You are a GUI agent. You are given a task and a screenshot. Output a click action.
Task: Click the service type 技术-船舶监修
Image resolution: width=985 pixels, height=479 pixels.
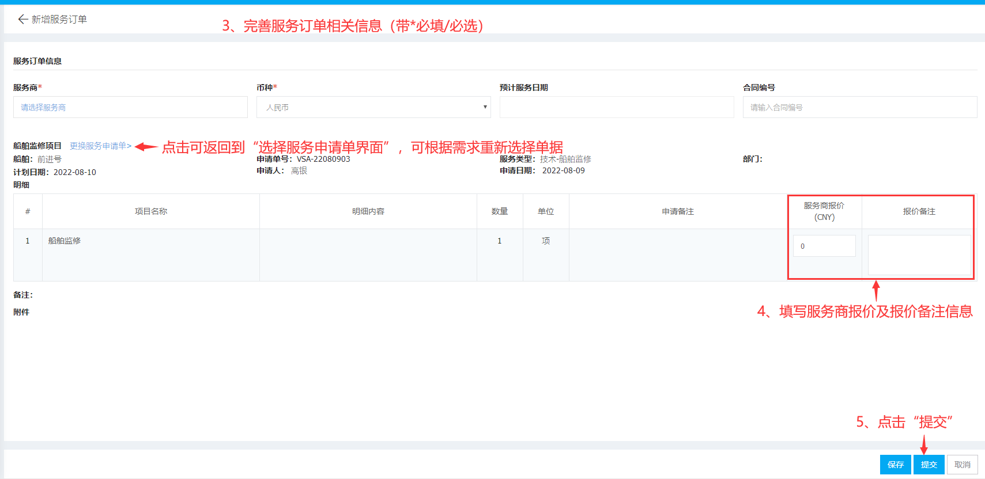point(565,159)
